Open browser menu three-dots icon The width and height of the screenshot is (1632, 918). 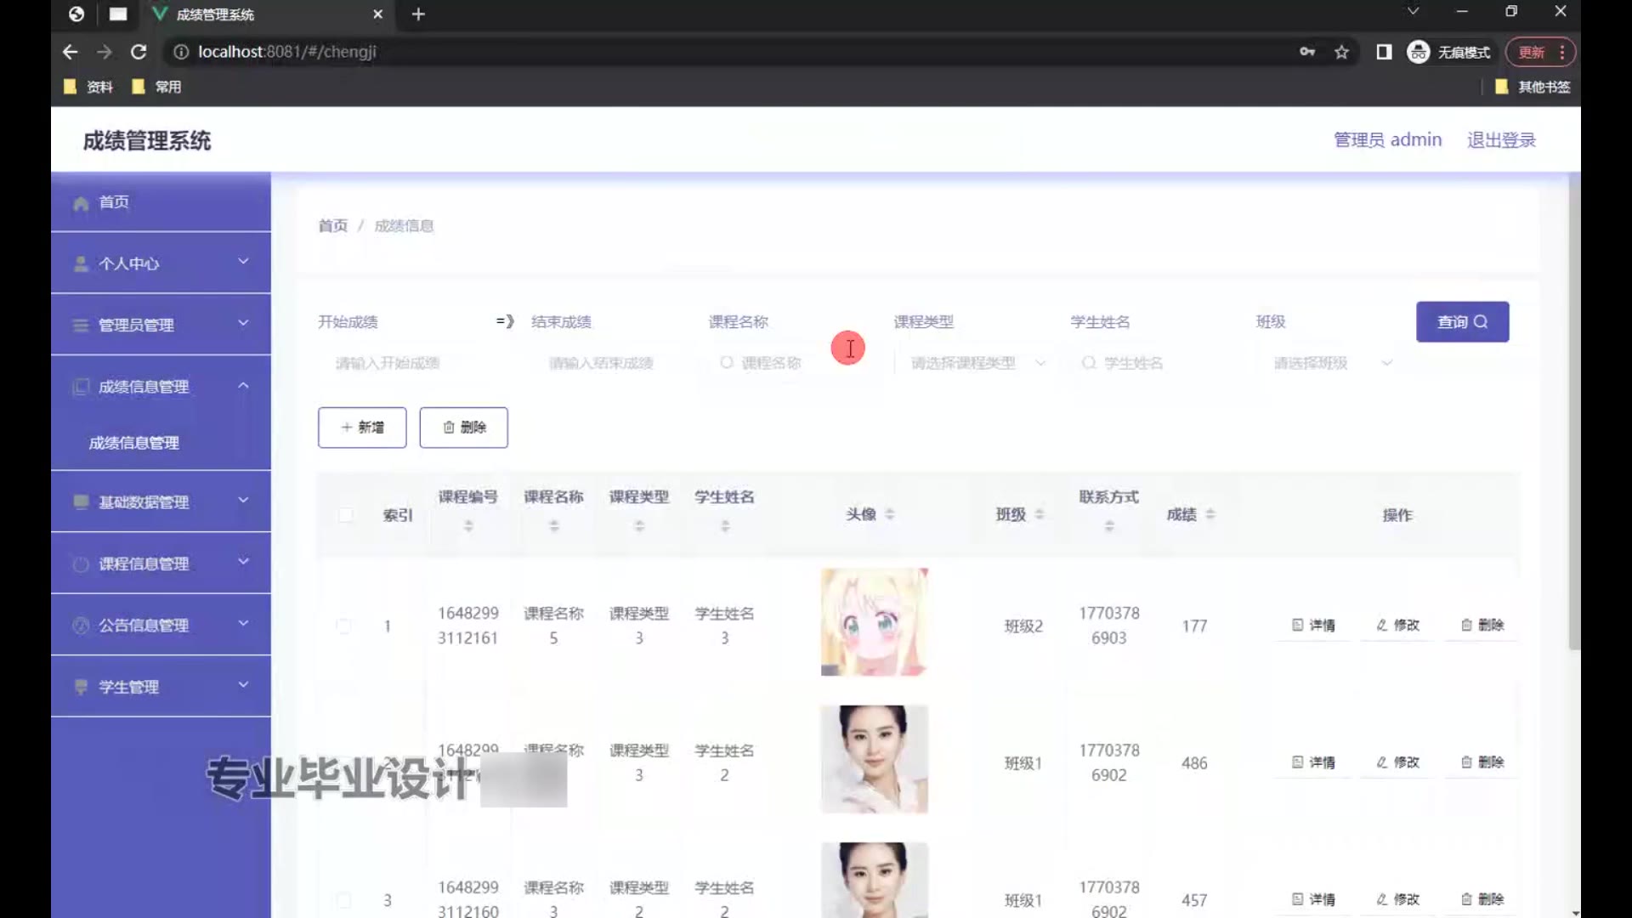point(1562,52)
